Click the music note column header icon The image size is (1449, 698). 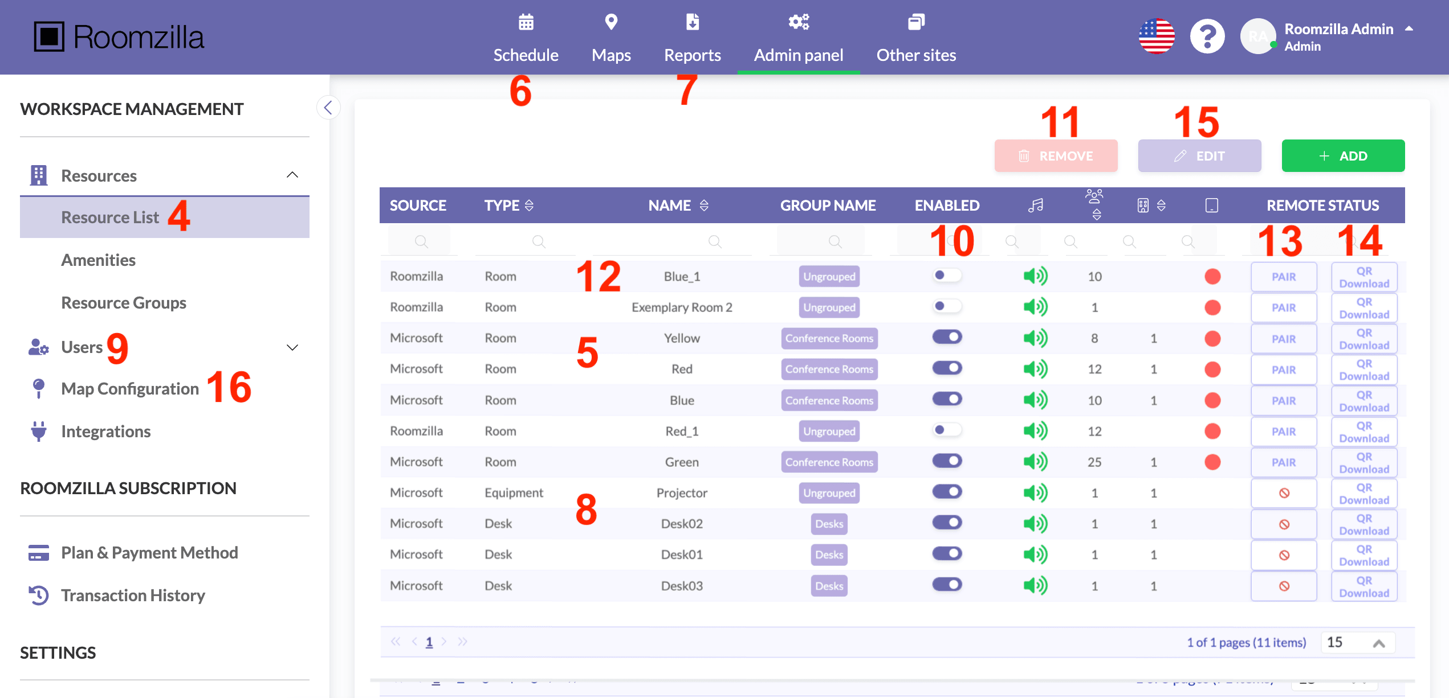[x=1035, y=206]
